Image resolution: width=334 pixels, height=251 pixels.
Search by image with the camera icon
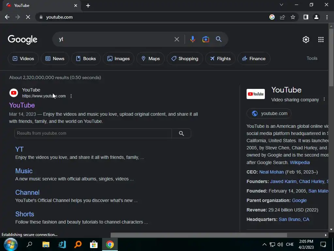click(205, 39)
